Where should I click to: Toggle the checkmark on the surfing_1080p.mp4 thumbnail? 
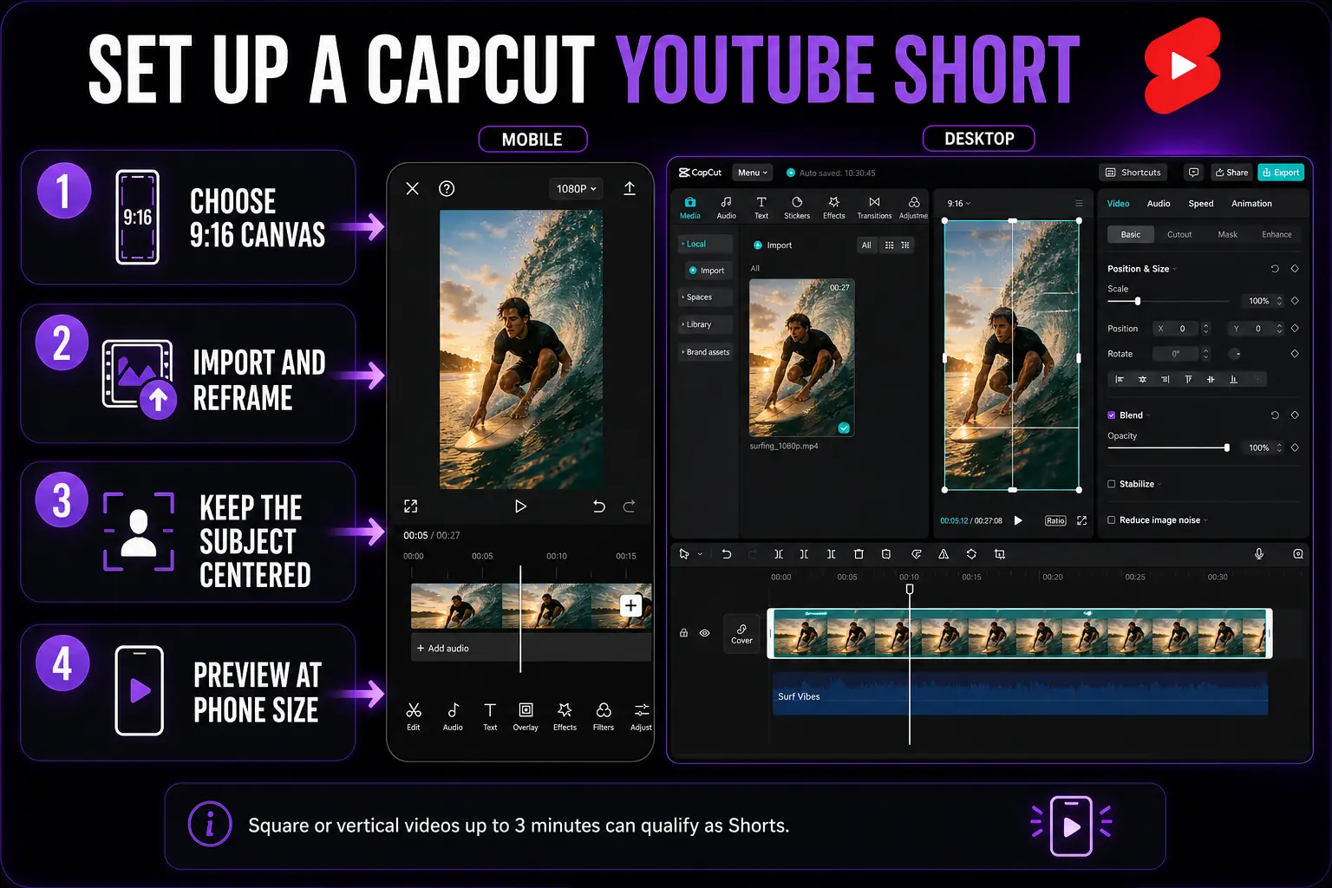[844, 428]
